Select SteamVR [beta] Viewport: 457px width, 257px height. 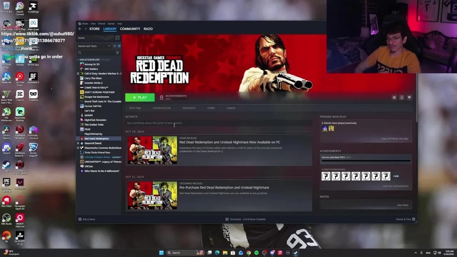[x=93, y=143]
